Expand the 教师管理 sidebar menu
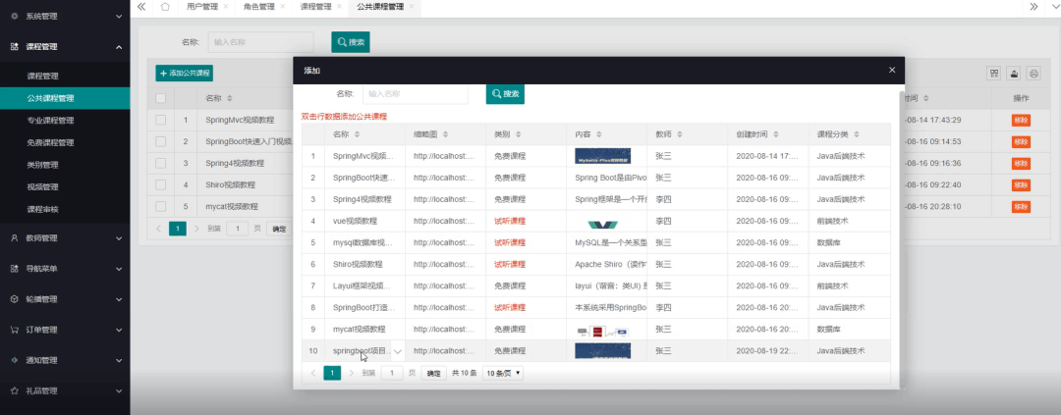 click(x=65, y=238)
